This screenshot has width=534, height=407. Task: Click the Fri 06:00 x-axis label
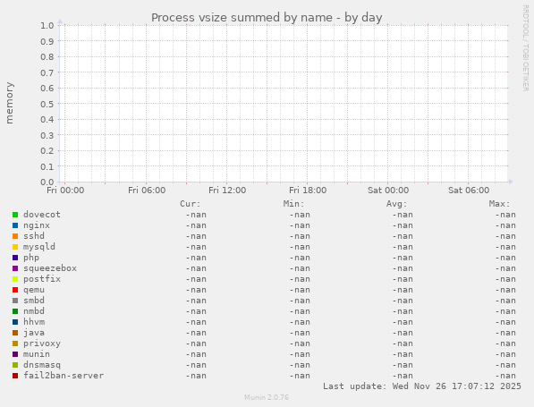[x=147, y=190]
